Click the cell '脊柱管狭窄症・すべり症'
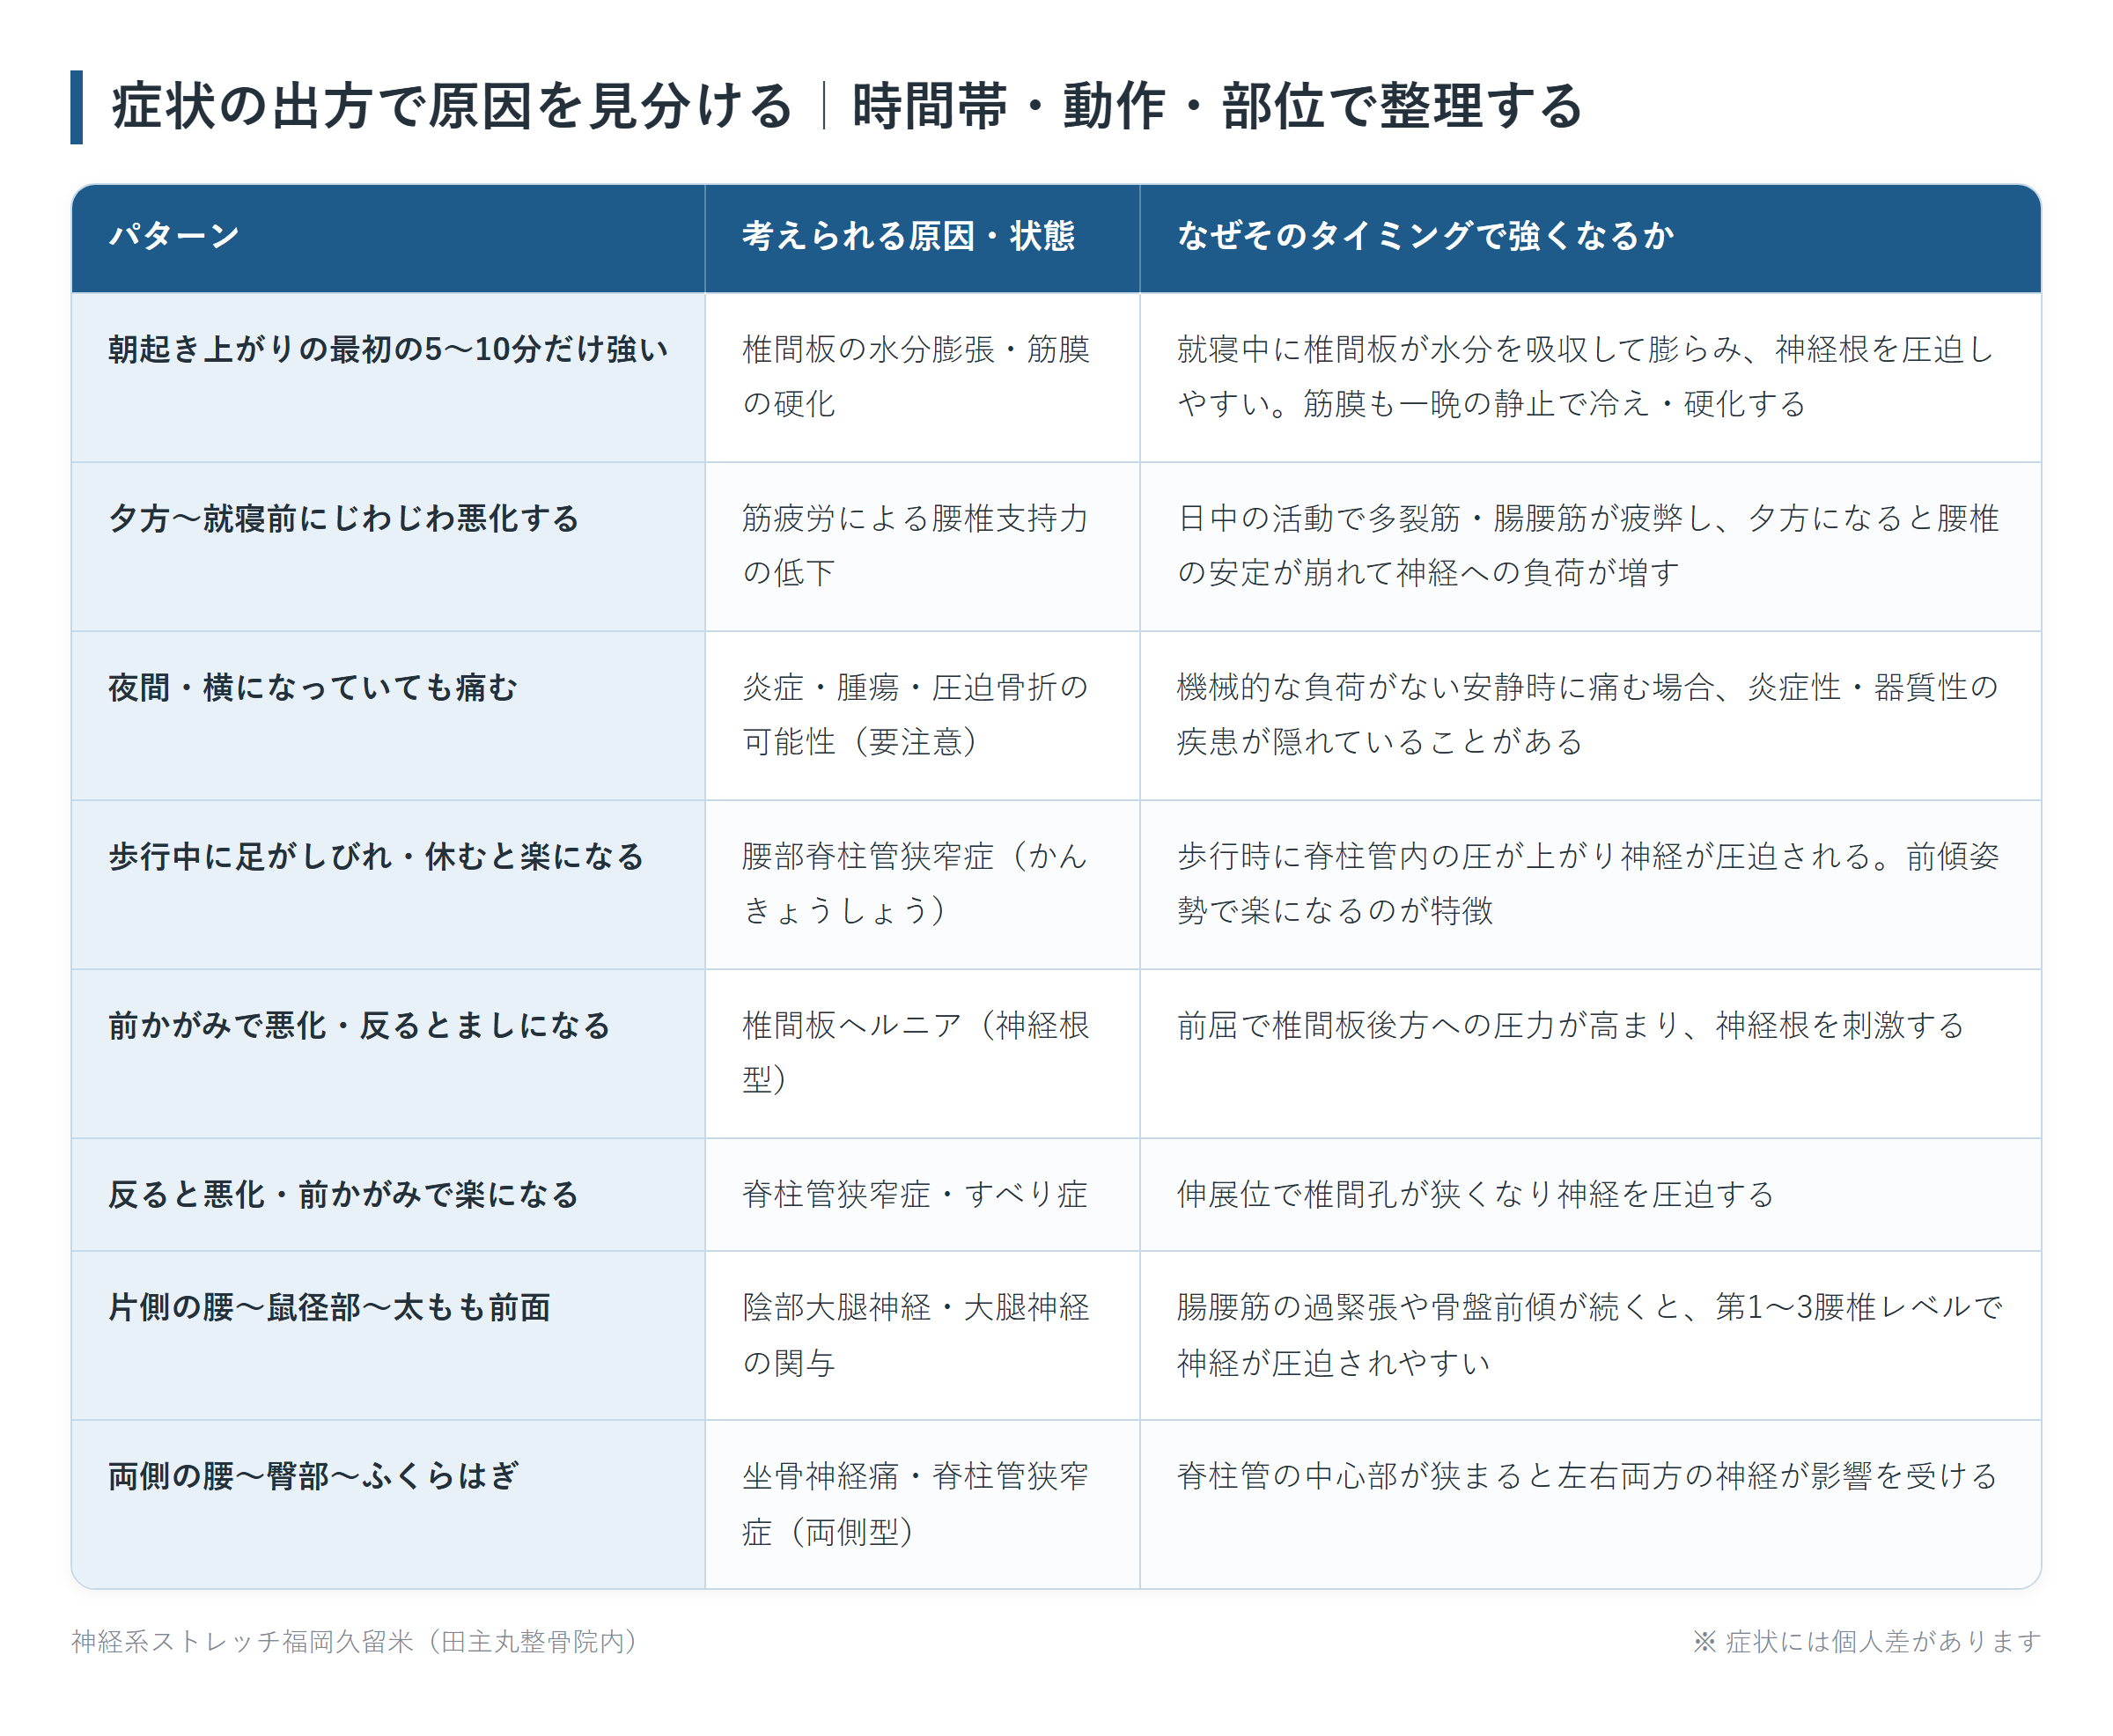The height and width of the screenshot is (1736, 2113). point(922,1194)
